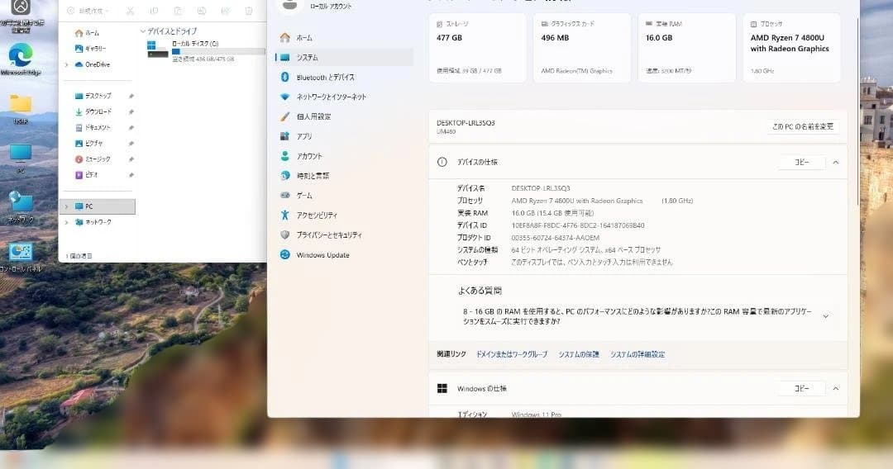Screen dimensions: 893x469
Task: Expand the RAM FAQ question
Action: (x=825, y=316)
